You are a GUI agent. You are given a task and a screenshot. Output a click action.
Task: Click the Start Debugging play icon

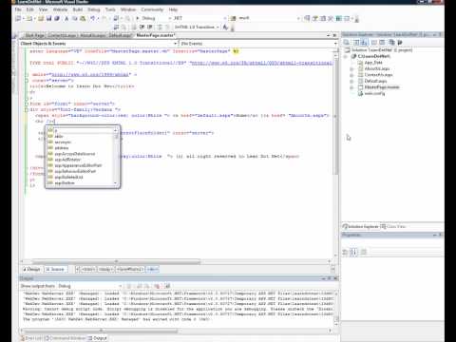pyautogui.click(x=138, y=18)
